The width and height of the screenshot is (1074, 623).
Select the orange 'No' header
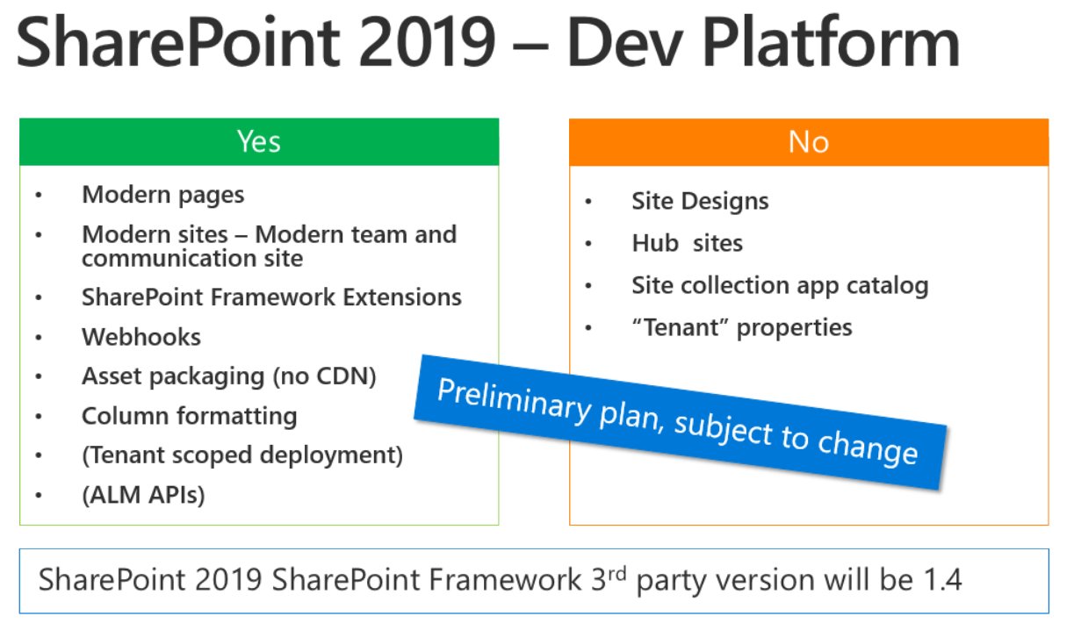809,142
